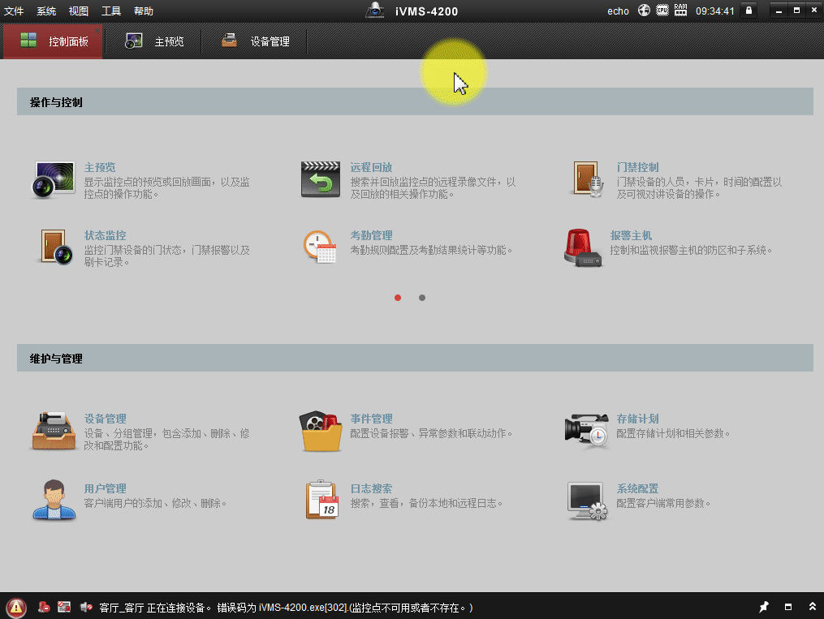Open 考勤管理 attendance management icon

(320, 245)
